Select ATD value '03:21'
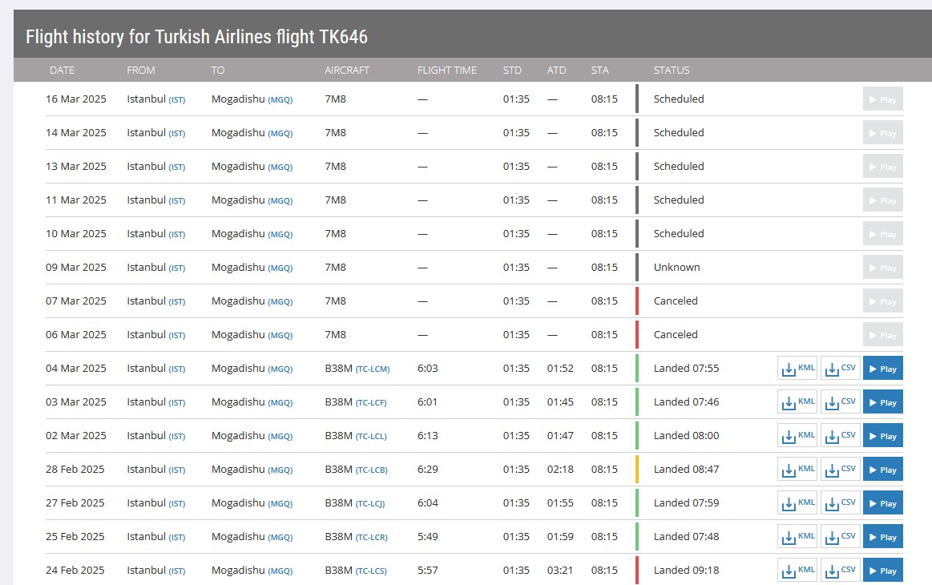 pyautogui.click(x=560, y=570)
